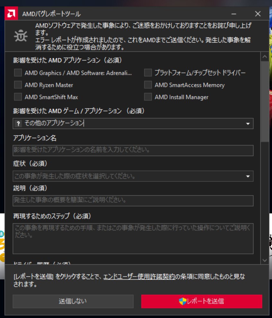The image size is (272, 318).
Task: Click the bug icon in the header
Action: pyautogui.click(x=21, y=36)
